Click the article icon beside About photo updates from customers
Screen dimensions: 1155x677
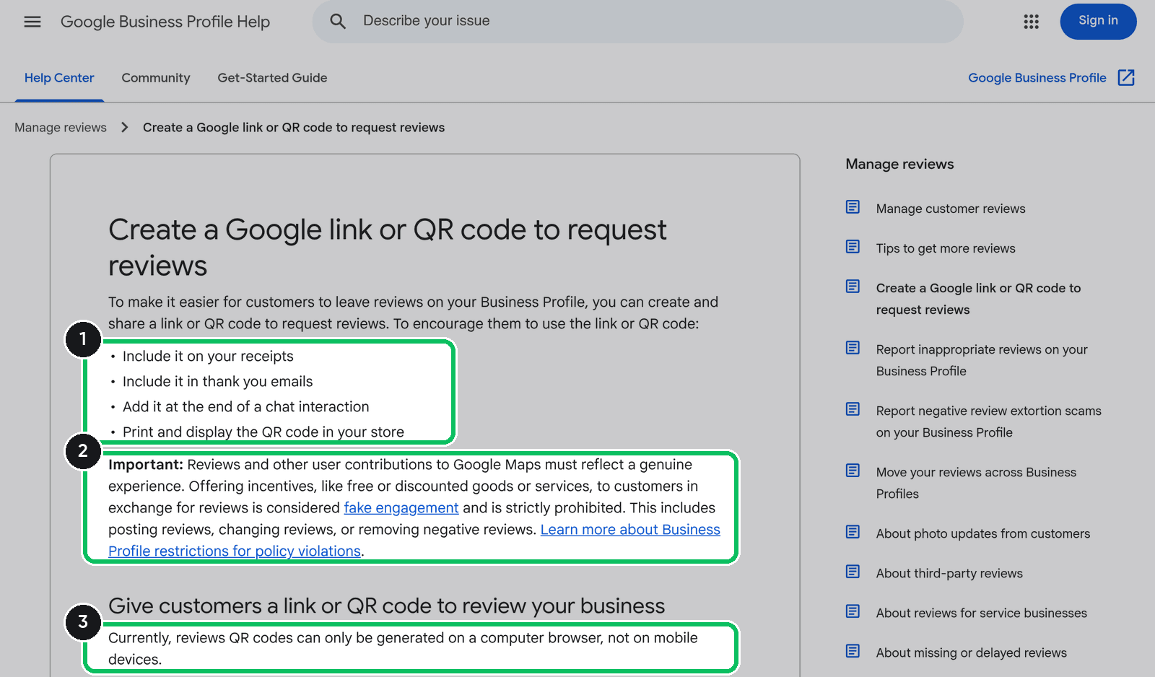[853, 532]
